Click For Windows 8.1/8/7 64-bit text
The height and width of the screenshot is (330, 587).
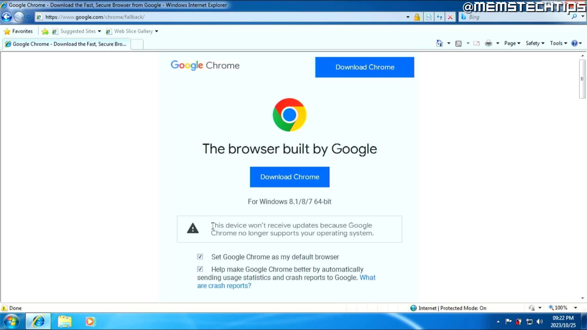click(289, 202)
